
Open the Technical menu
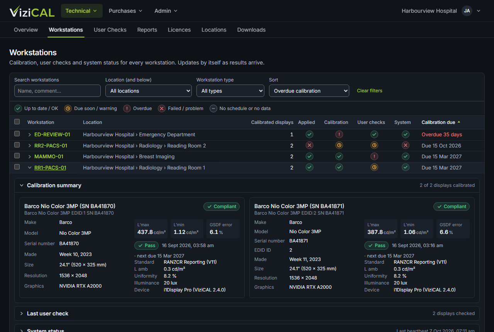[x=82, y=11]
